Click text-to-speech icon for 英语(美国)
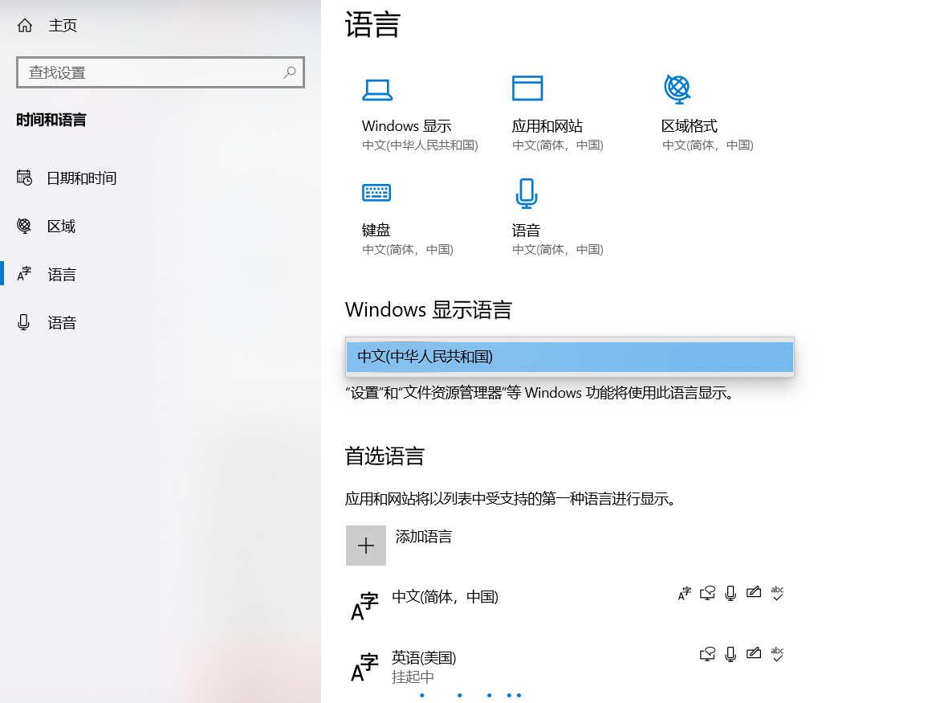 tap(707, 654)
